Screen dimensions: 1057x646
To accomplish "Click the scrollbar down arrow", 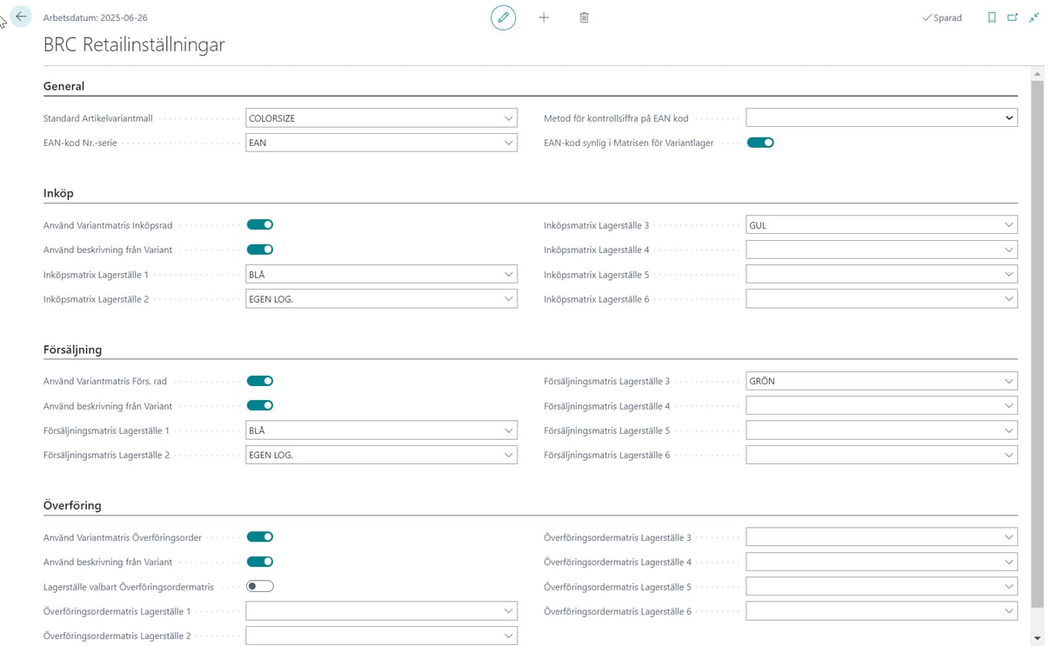I will pyautogui.click(x=1037, y=638).
